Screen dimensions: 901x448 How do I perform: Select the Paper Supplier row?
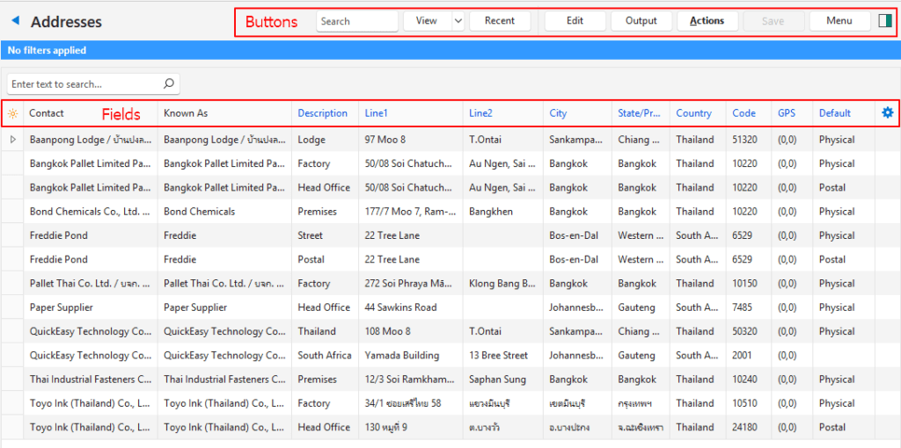(62, 307)
